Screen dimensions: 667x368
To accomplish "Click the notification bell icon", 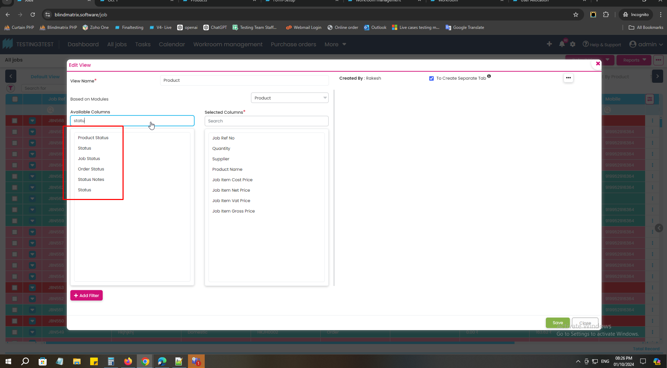I will click(562, 44).
